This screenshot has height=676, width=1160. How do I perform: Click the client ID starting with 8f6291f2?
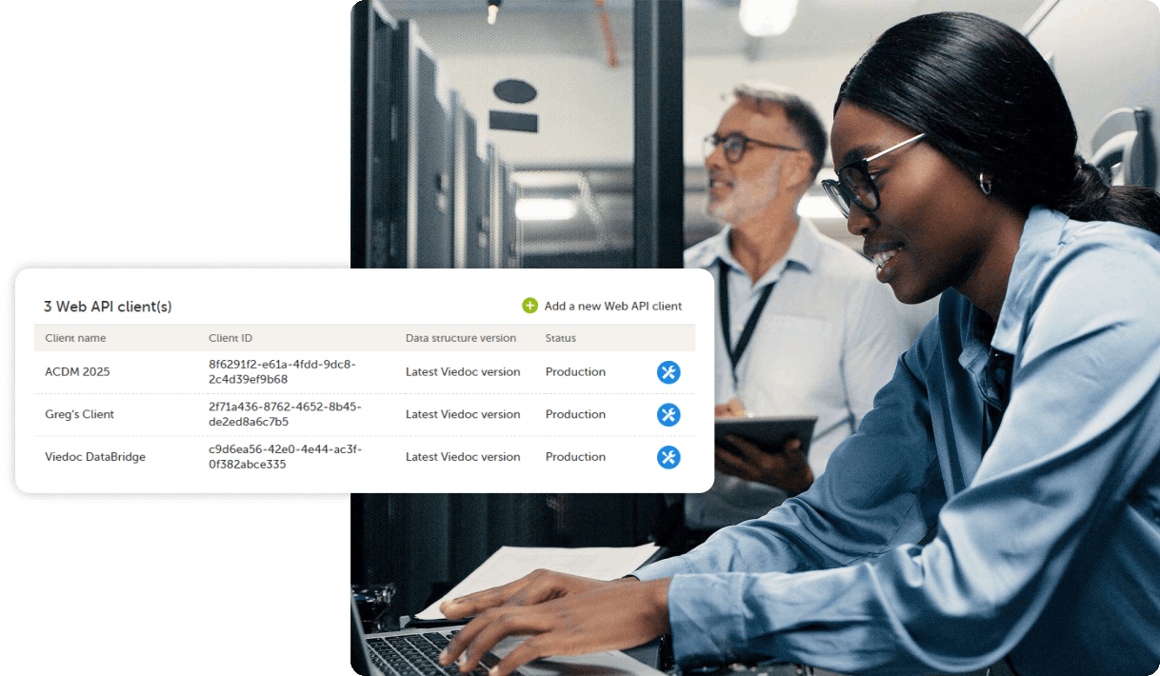pos(281,371)
